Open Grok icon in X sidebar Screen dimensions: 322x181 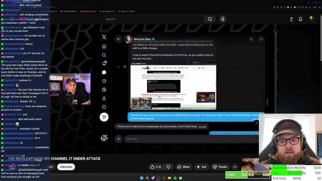tap(104, 81)
